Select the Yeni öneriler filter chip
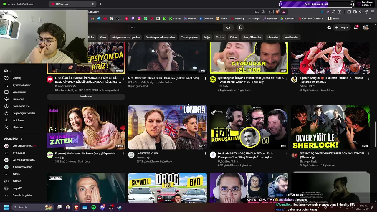This screenshot has height=212, width=377. pos(292,37)
